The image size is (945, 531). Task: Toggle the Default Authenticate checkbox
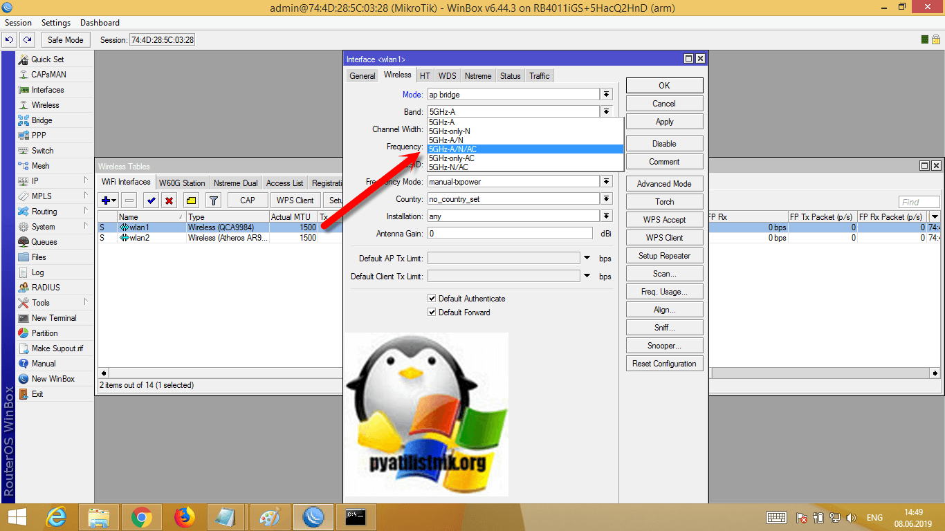(x=432, y=299)
